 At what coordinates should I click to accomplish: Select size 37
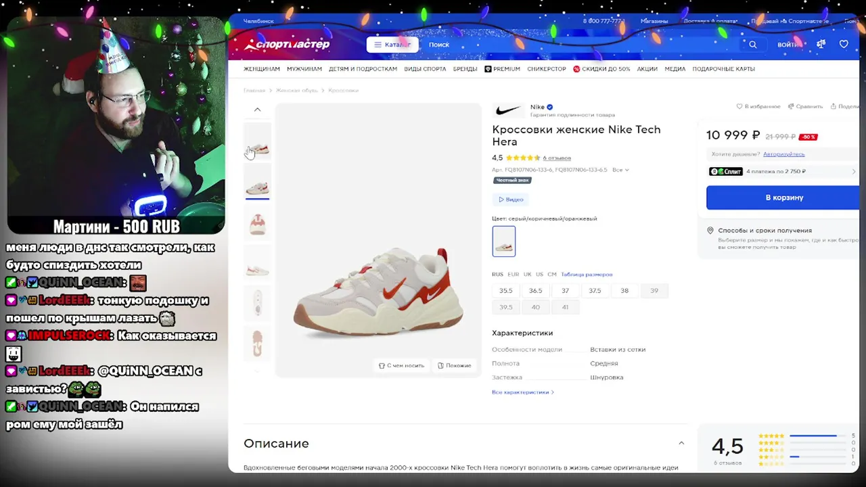tap(565, 290)
